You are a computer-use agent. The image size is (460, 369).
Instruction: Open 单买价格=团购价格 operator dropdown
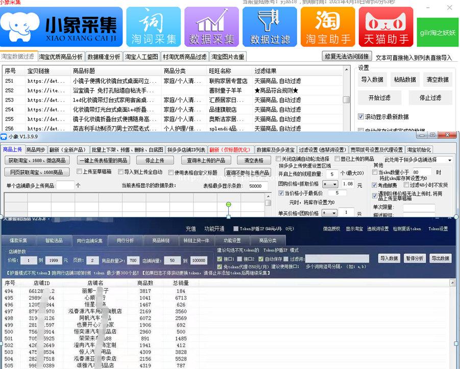tap(329, 213)
